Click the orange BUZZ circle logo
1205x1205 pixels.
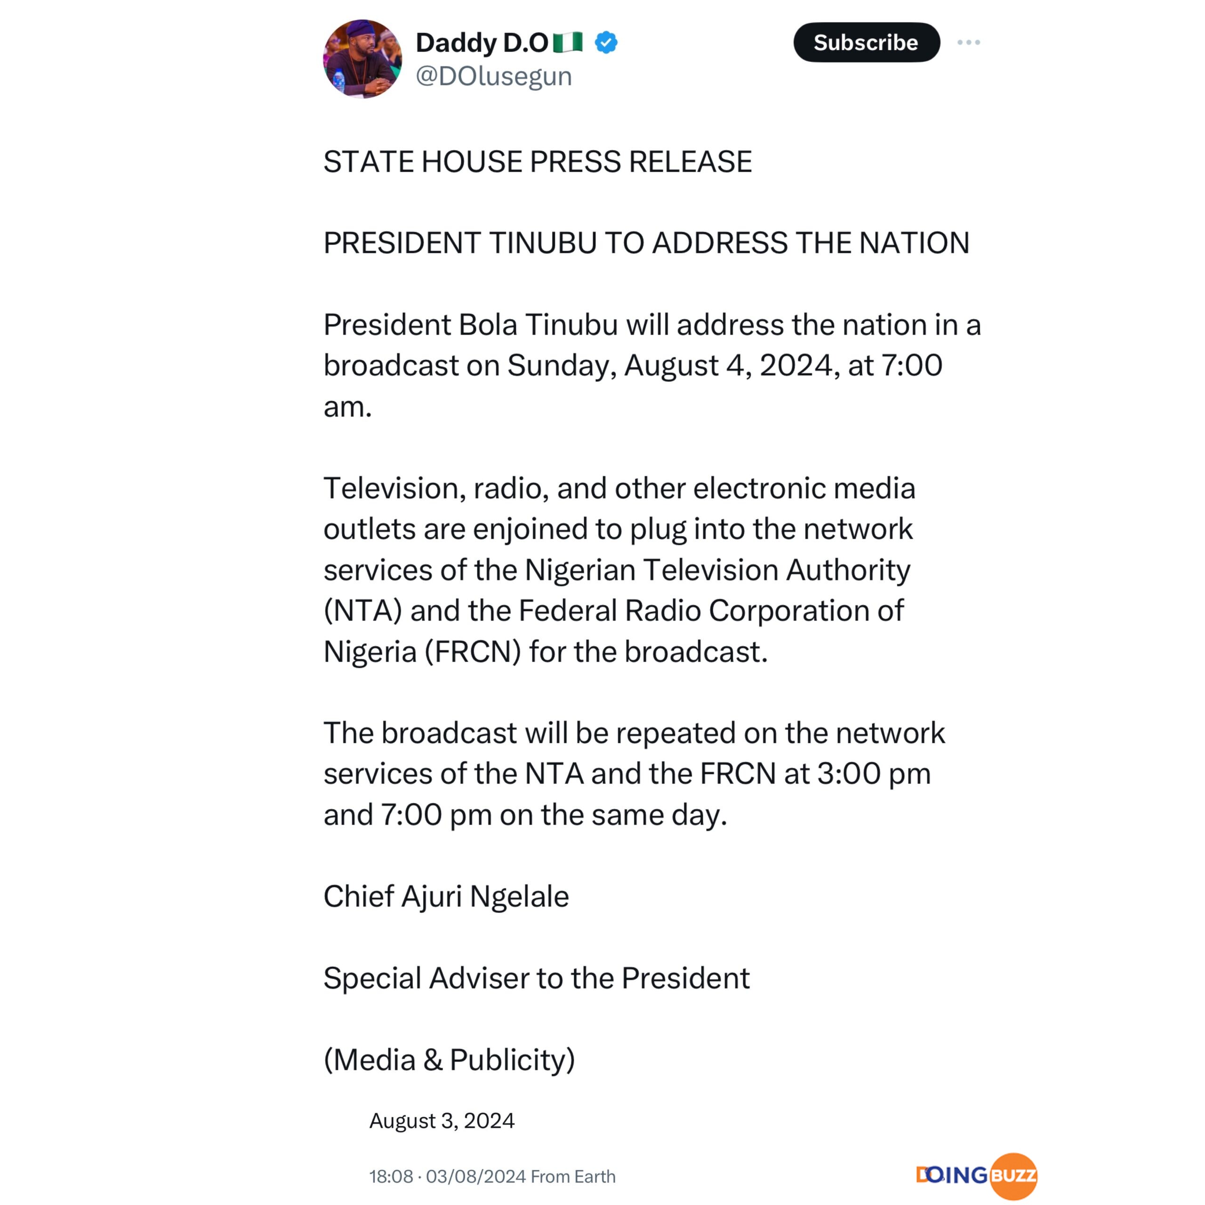point(1013,1176)
